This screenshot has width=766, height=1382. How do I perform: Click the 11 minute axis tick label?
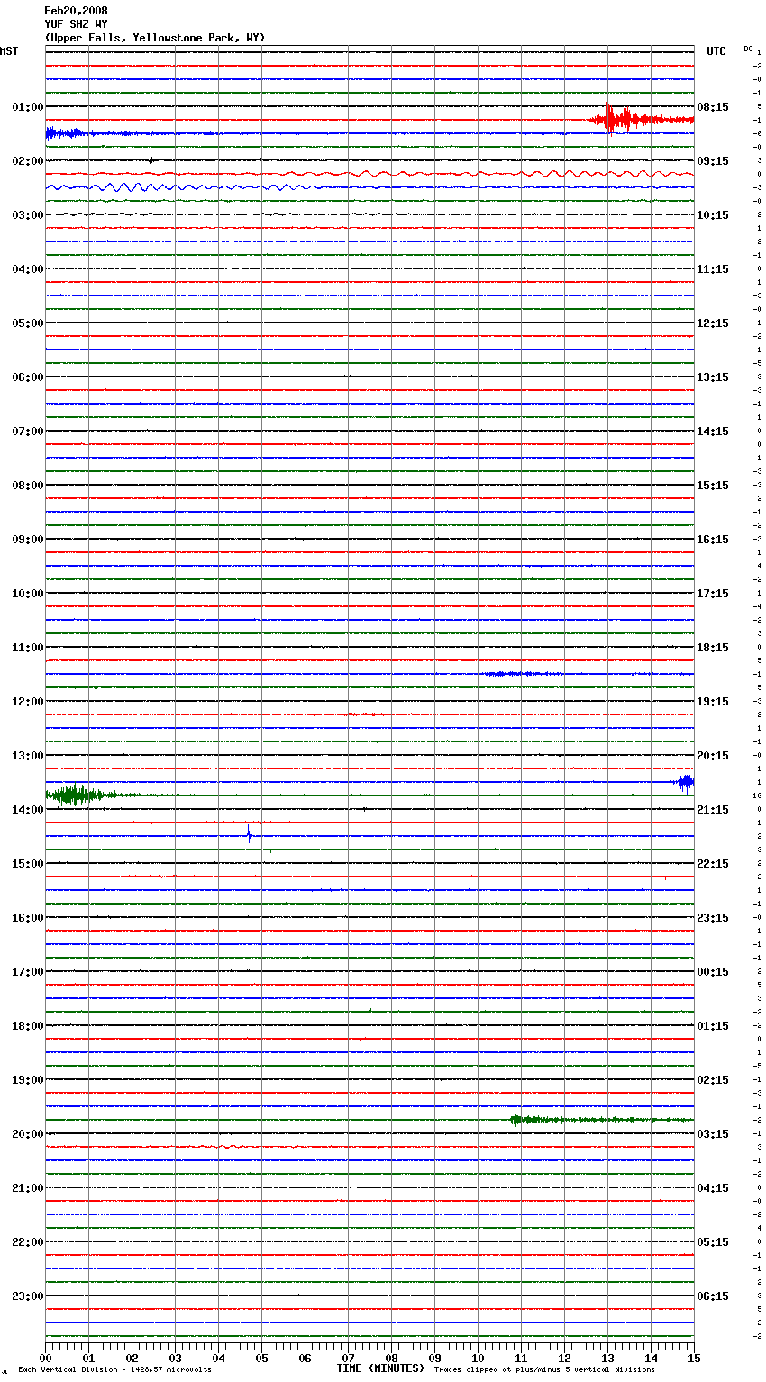pos(522,1358)
